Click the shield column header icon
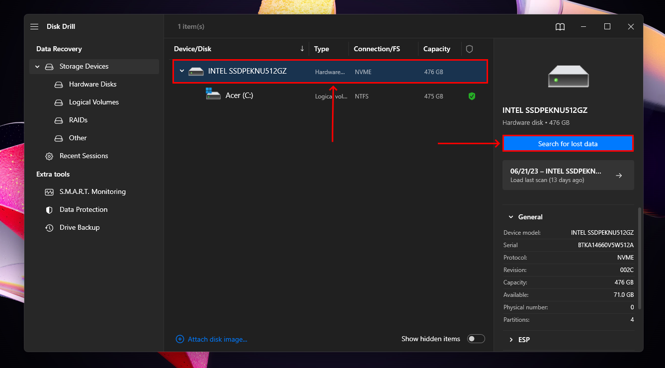 pos(469,49)
